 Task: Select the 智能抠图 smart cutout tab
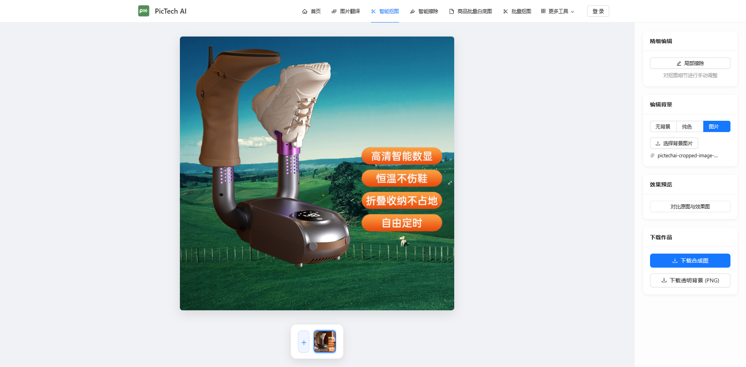(x=385, y=11)
